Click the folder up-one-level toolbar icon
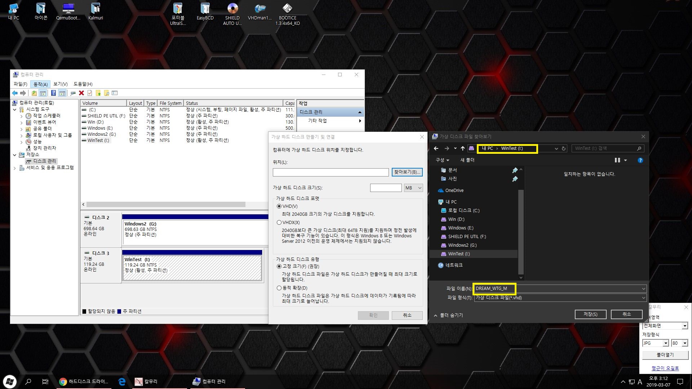 (x=34, y=93)
